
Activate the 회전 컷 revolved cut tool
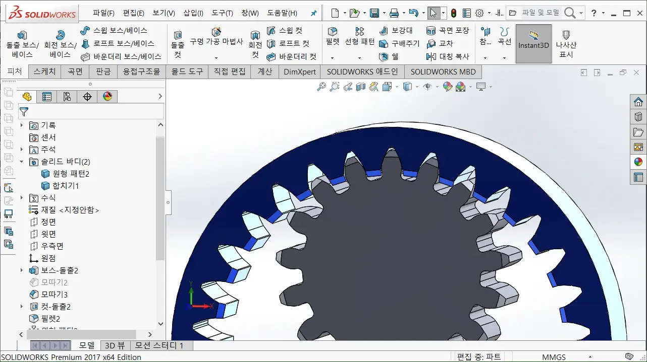point(255,44)
